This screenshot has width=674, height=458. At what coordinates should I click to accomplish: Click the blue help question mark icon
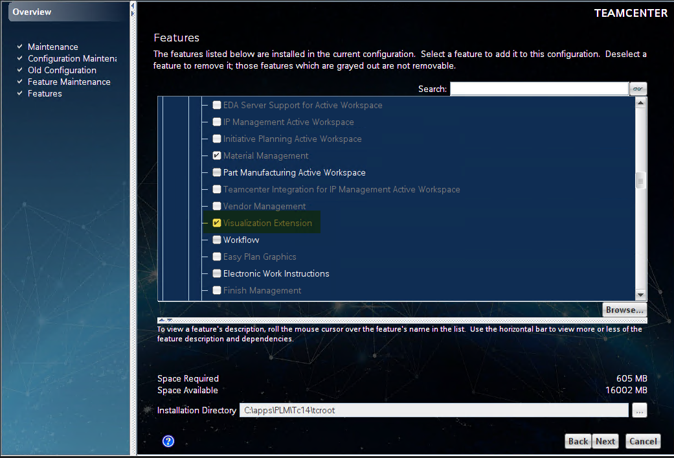point(168,441)
